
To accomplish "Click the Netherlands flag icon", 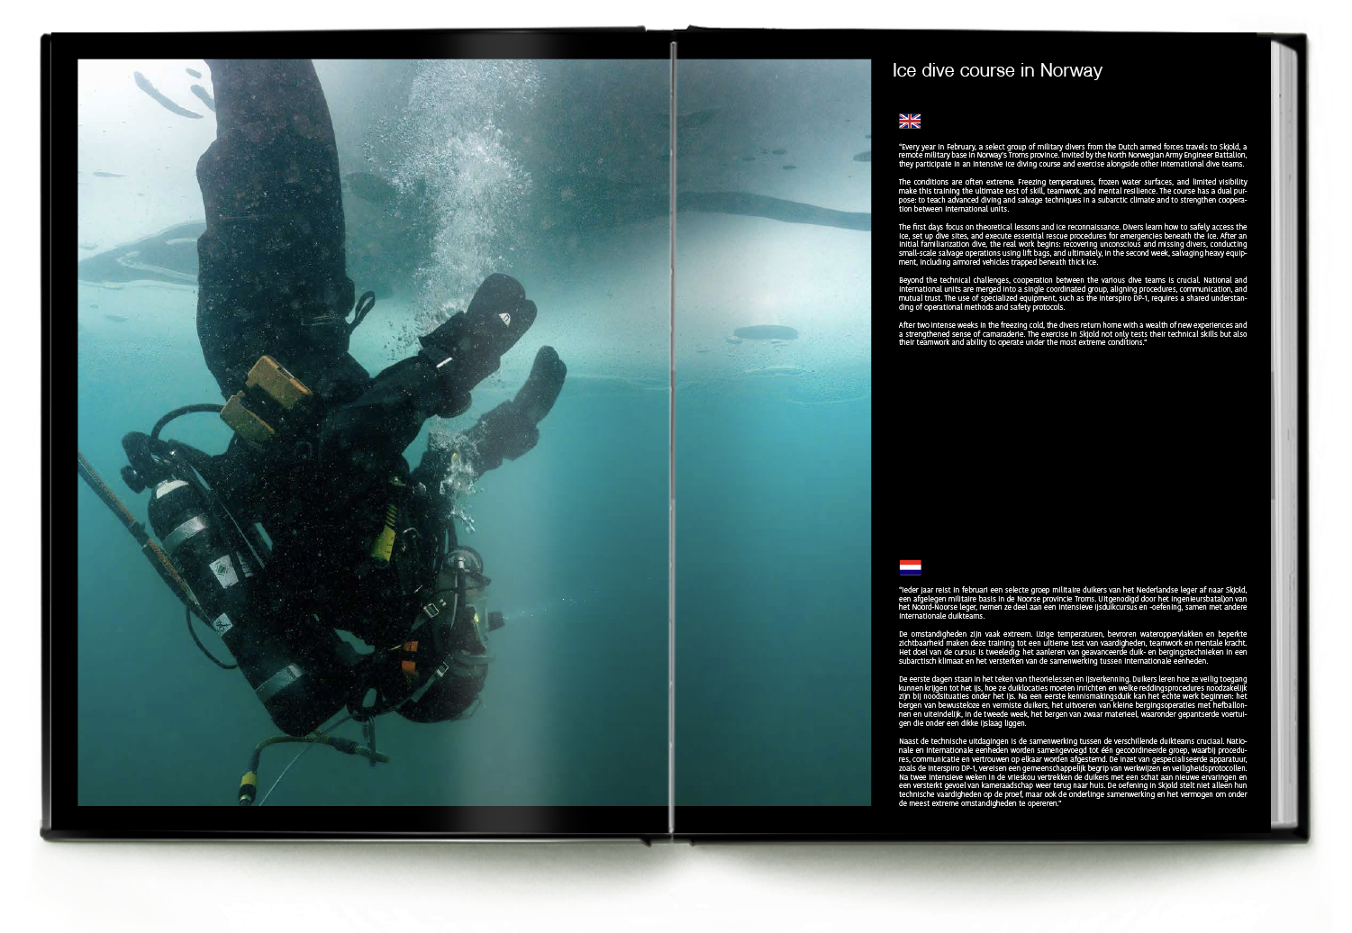I will (x=910, y=566).
